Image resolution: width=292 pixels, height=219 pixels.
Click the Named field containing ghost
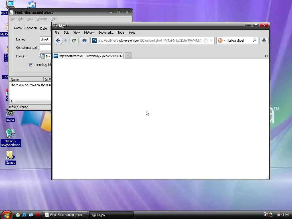point(46,39)
